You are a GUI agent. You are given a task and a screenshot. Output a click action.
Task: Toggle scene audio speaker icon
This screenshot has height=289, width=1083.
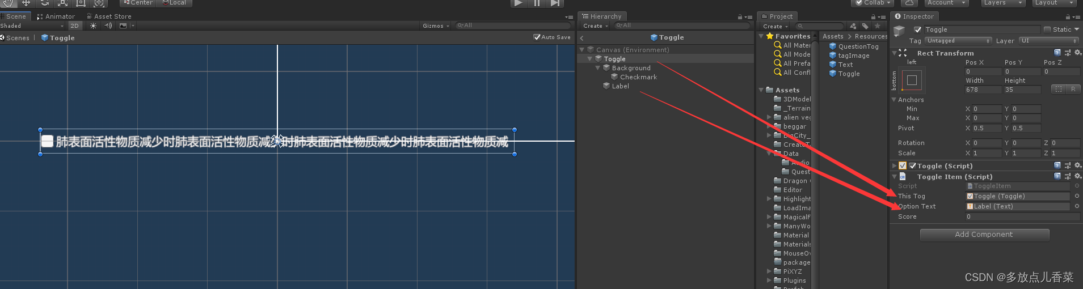[x=108, y=25]
